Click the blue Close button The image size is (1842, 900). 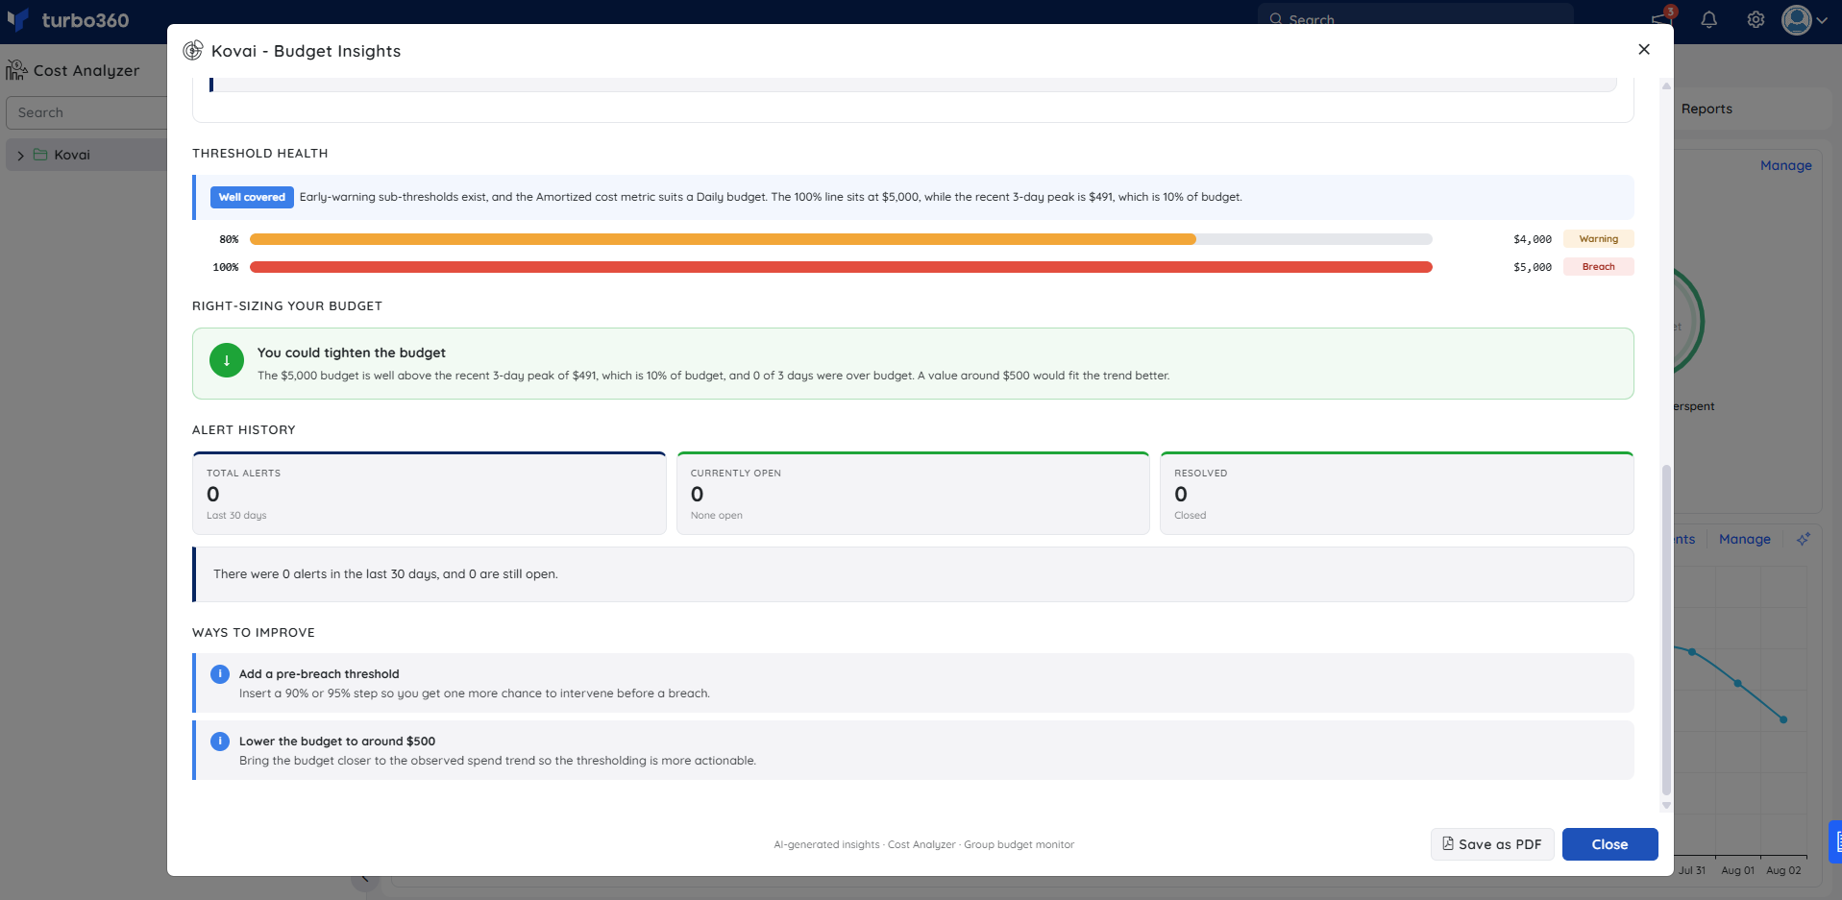click(1609, 844)
